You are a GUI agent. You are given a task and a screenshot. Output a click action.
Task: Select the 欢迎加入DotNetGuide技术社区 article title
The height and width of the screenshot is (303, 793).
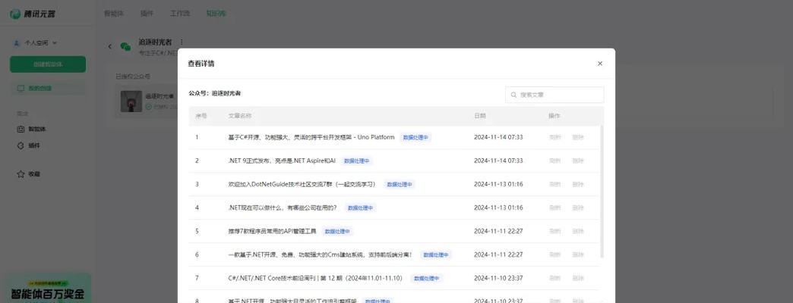(302, 184)
